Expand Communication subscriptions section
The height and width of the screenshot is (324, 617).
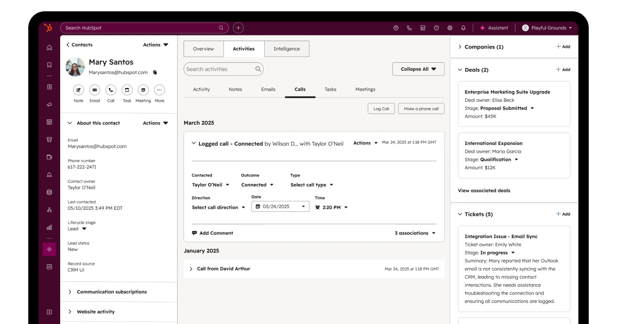tap(70, 292)
